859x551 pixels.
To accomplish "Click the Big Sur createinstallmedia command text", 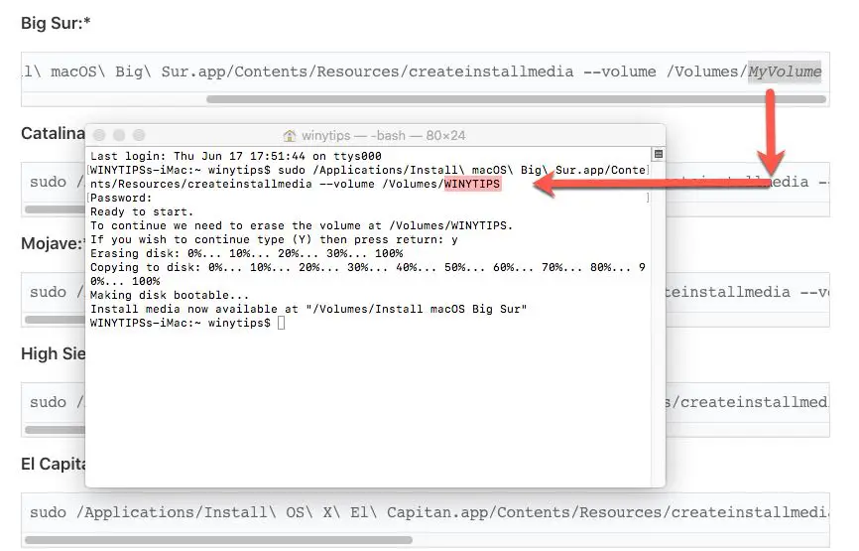I will click(422, 71).
